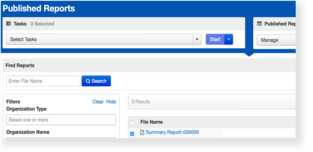Screen dimensions: 313x152
Task: Open the Summary Report-035000 file link
Action: pos(173,132)
